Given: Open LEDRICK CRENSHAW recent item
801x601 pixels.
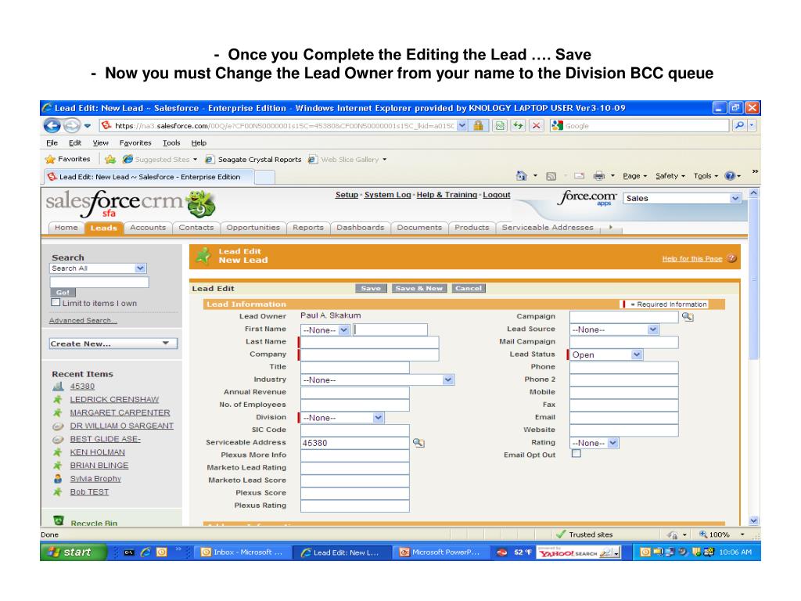Looking at the screenshot, I should [114, 400].
